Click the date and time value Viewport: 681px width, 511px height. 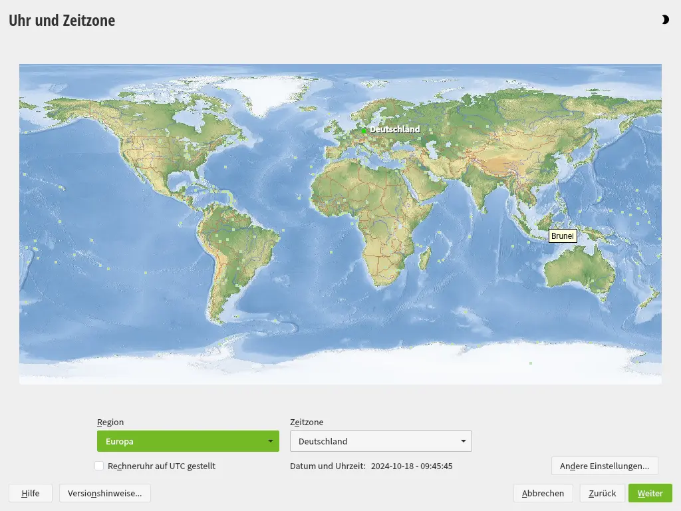[412, 466]
